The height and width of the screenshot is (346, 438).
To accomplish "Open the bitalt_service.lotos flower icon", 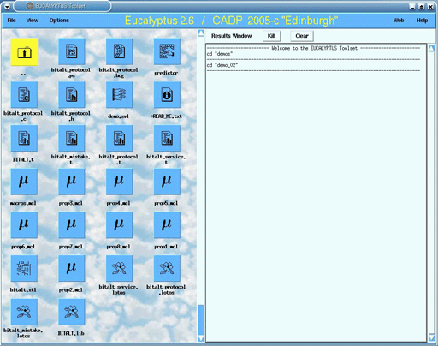I will tap(119, 268).
